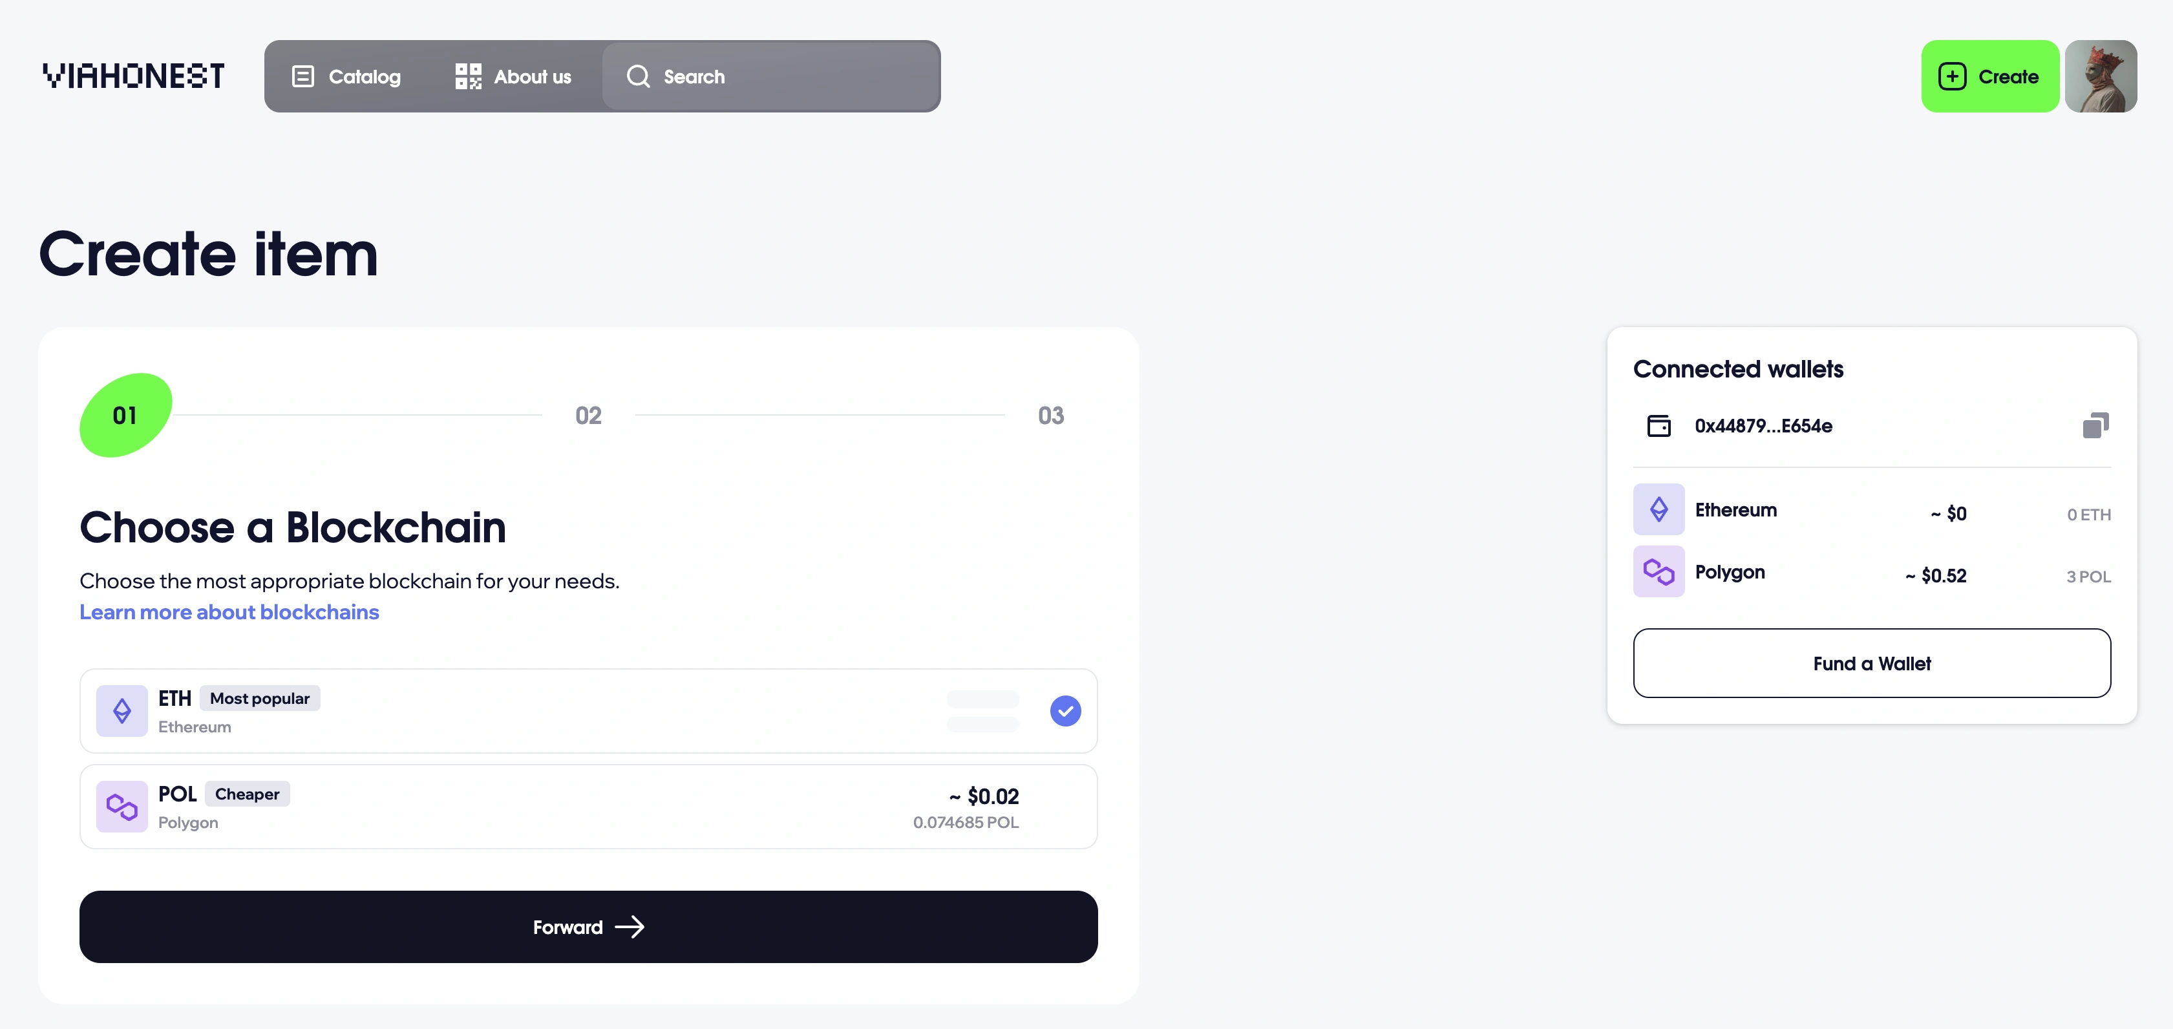2173x1029 pixels.
Task: Open the Catalog menu item
Action: (364, 77)
